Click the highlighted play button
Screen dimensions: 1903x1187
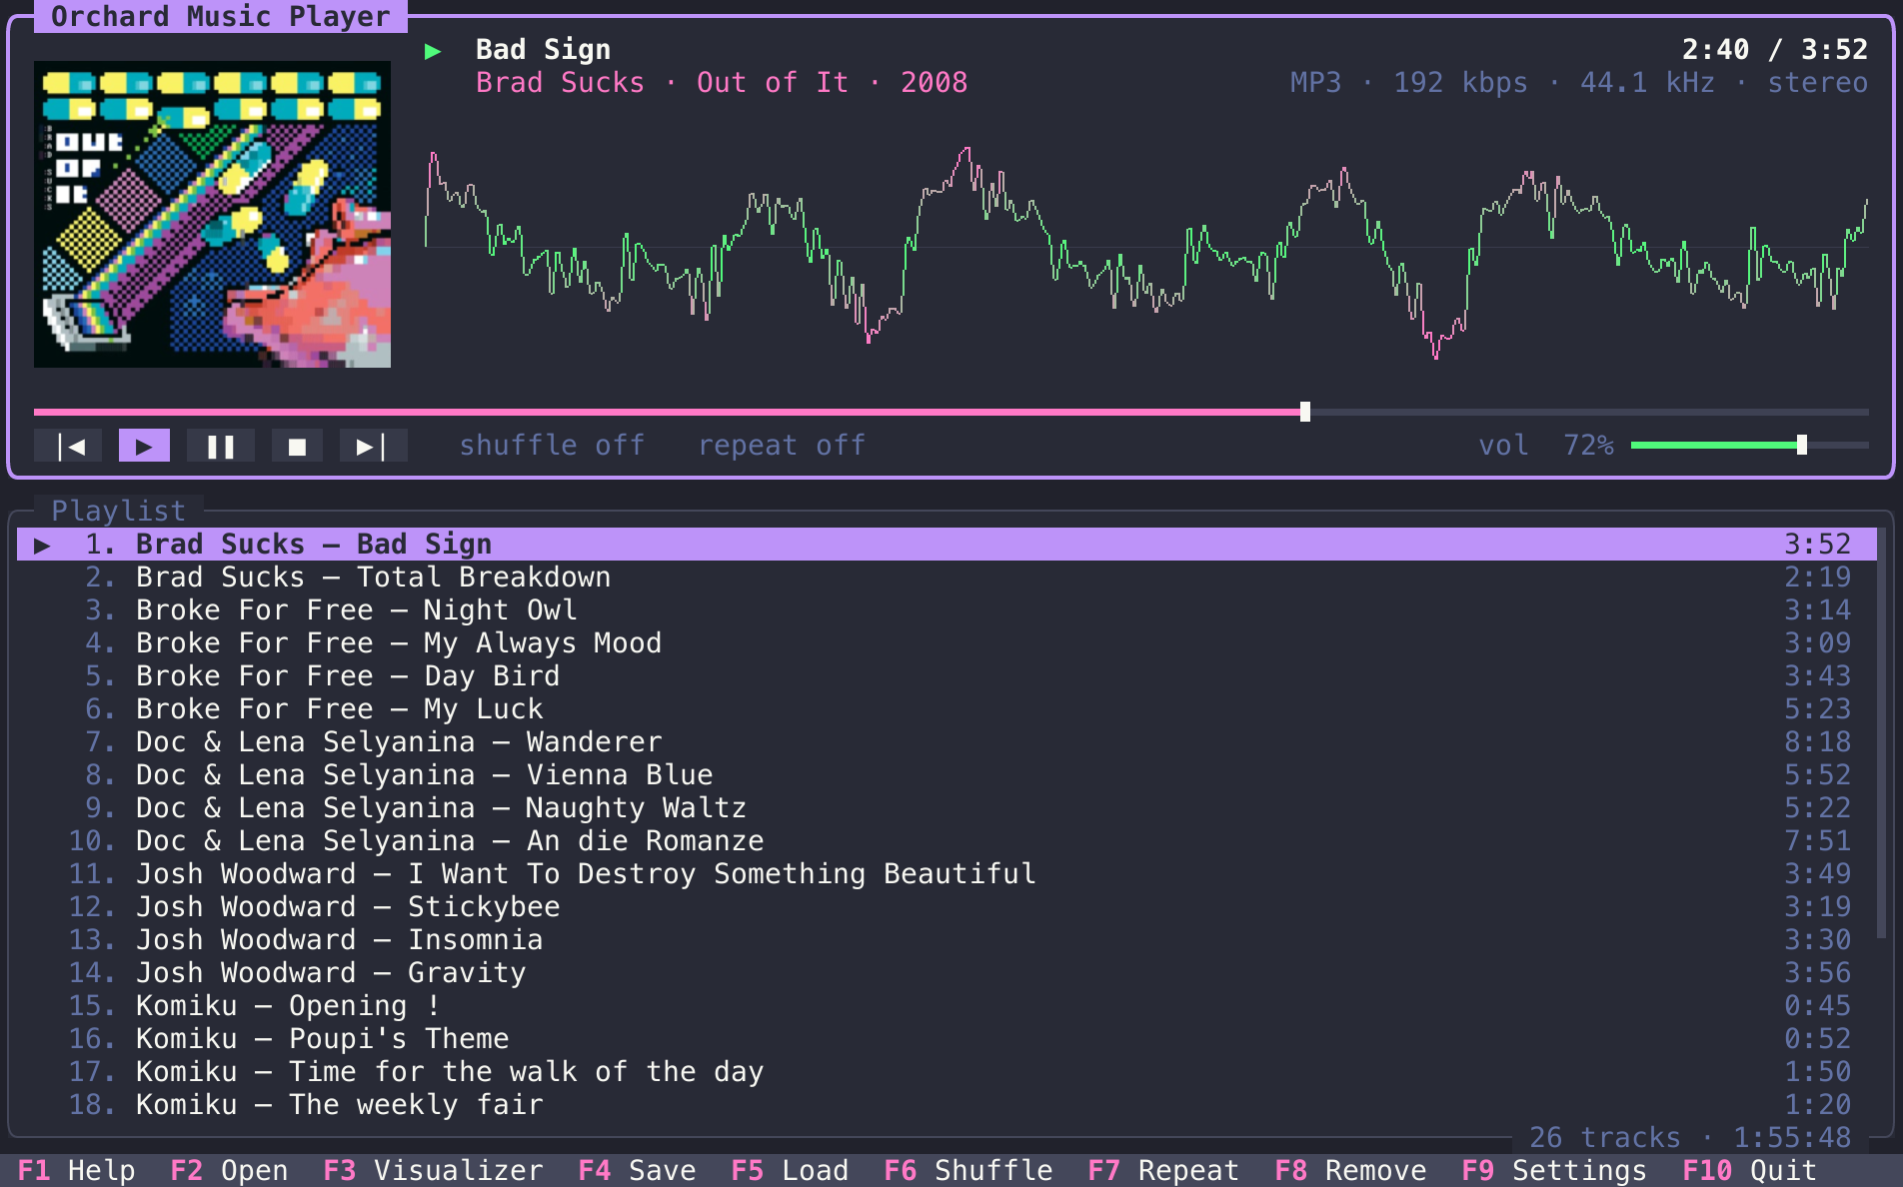[x=144, y=446]
